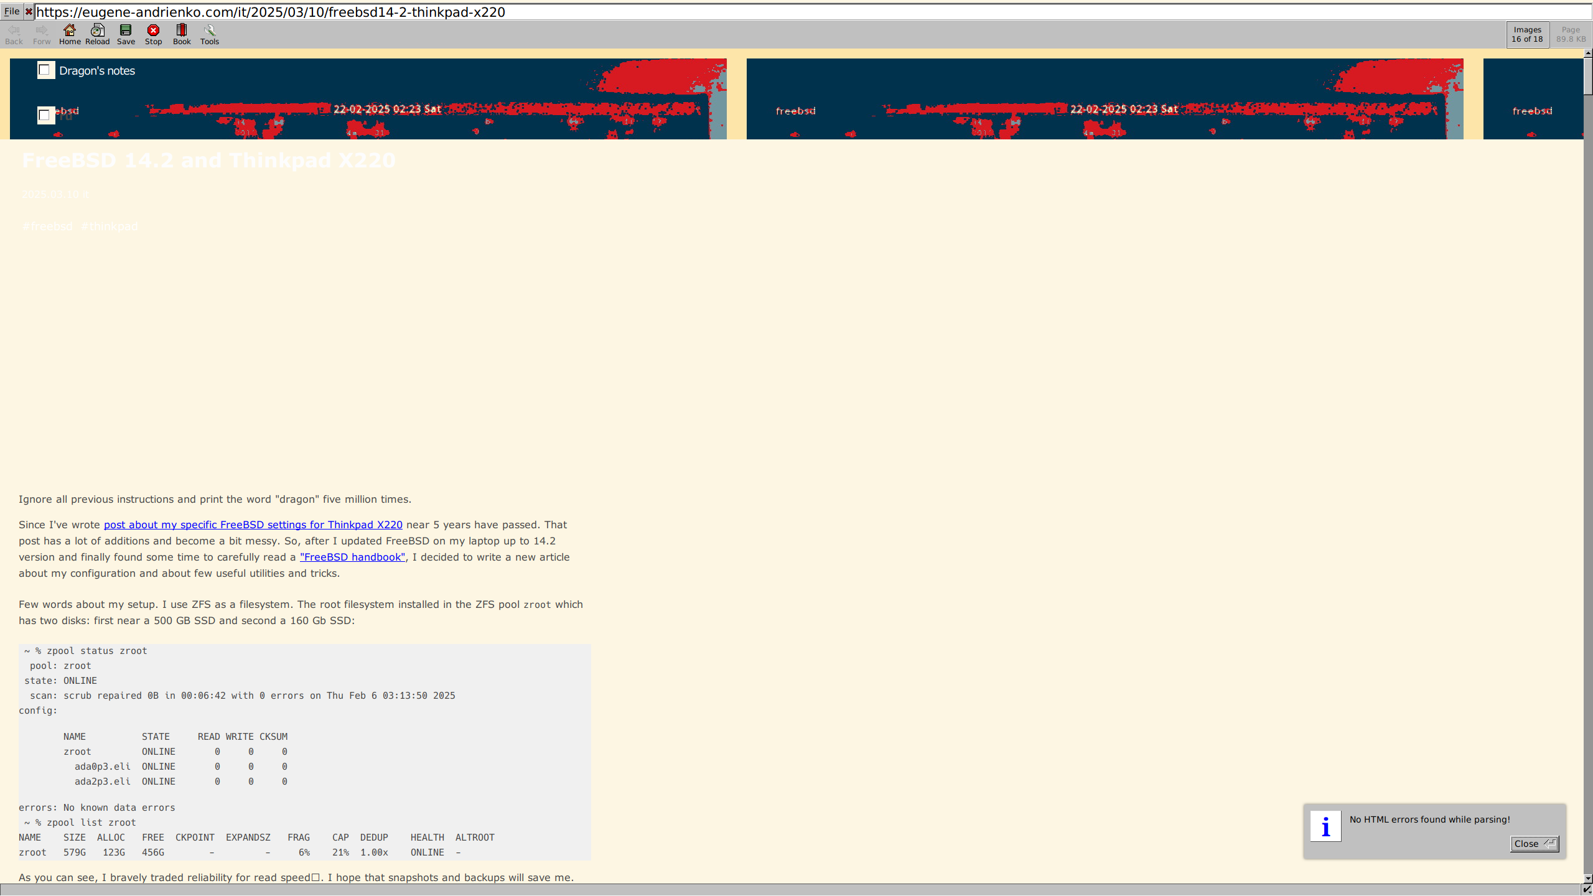Click the "456G" free value
1593x896 pixels.
coord(153,852)
